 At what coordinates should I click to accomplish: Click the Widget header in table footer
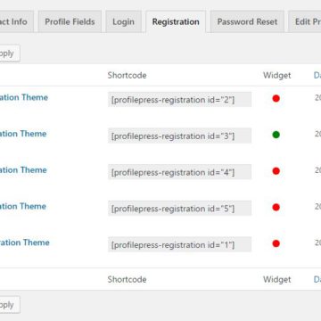pyautogui.click(x=277, y=279)
